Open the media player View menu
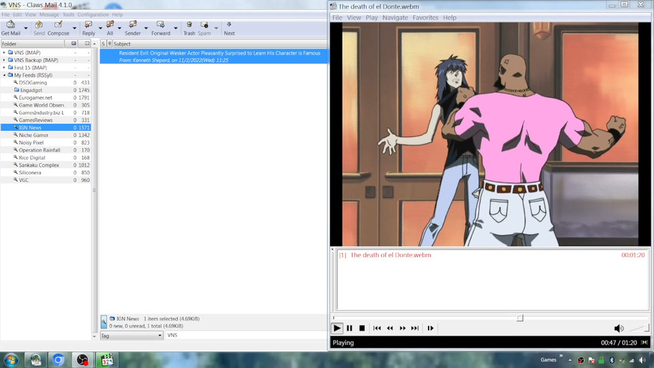This screenshot has height=368, width=654. [354, 18]
